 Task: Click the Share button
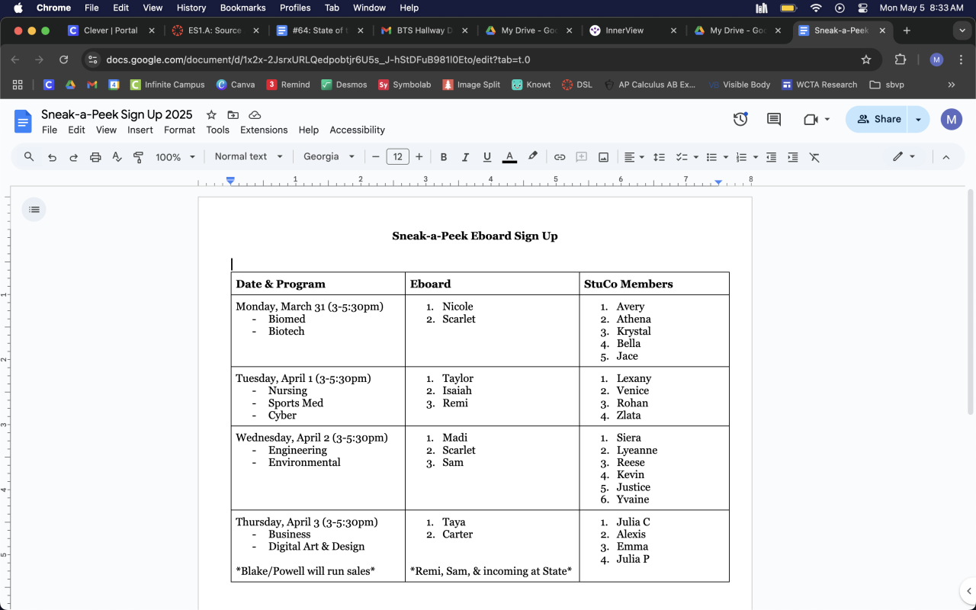(x=878, y=119)
